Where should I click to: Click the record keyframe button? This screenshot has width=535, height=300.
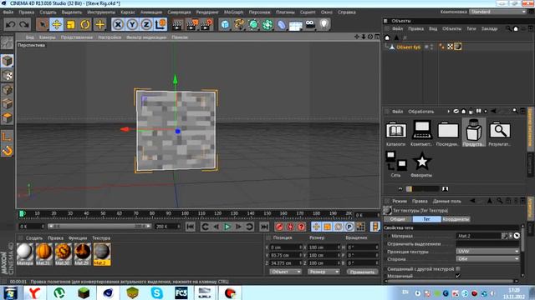pyautogui.click(x=279, y=227)
